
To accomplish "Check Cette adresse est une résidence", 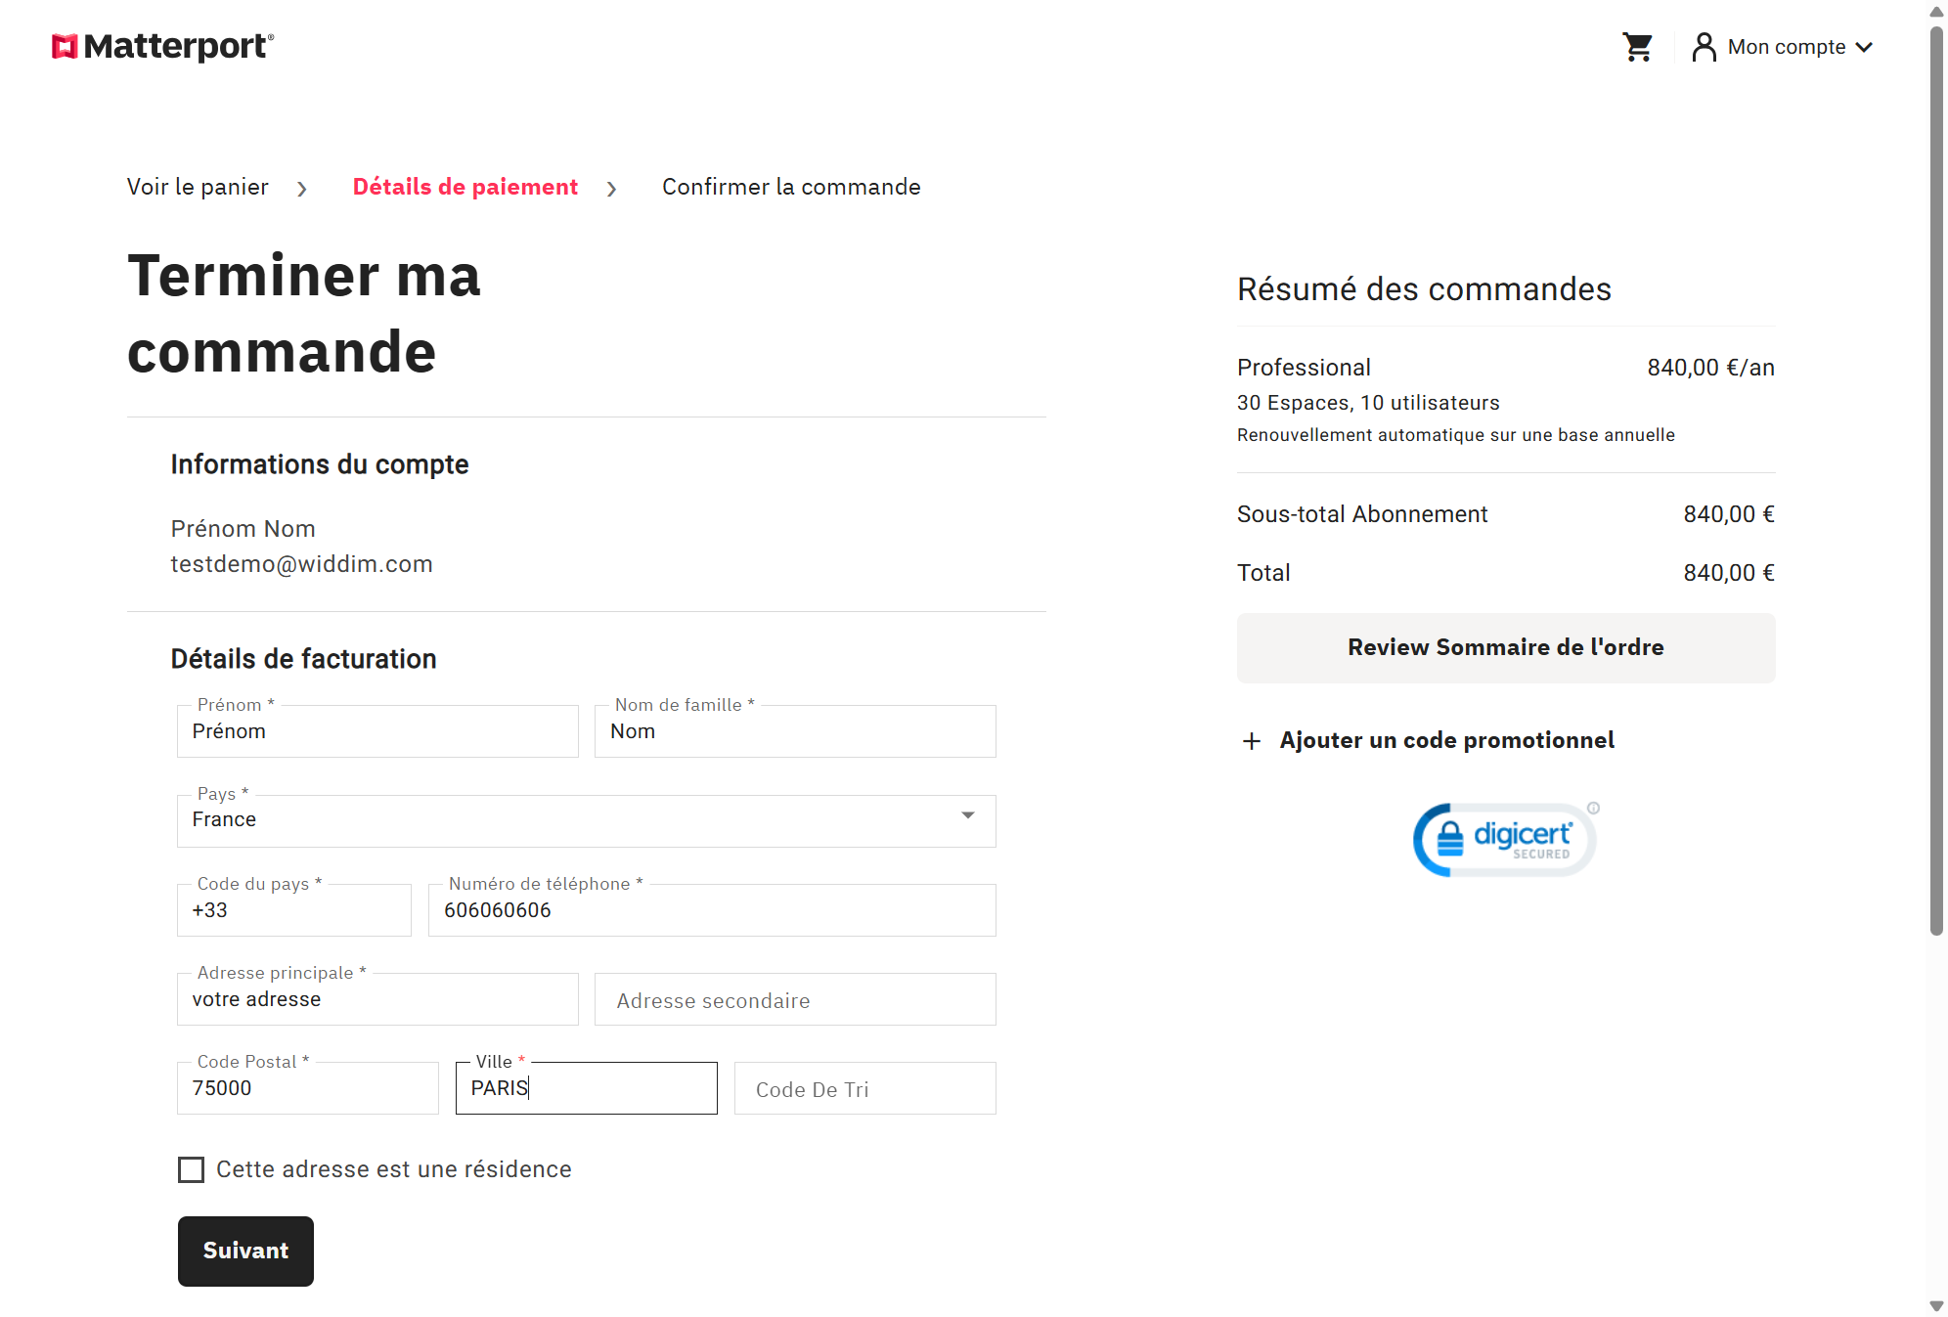I will coord(192,1169).
